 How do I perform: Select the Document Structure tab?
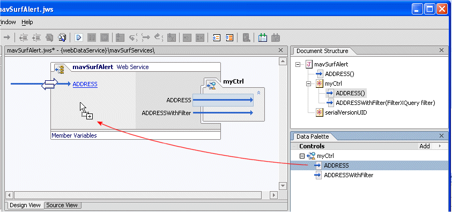coord(322,51)
